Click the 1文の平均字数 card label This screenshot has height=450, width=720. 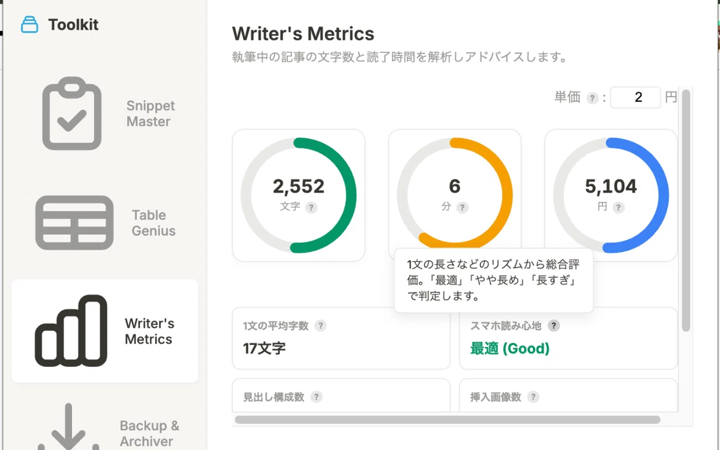click(x=276, y=326)
